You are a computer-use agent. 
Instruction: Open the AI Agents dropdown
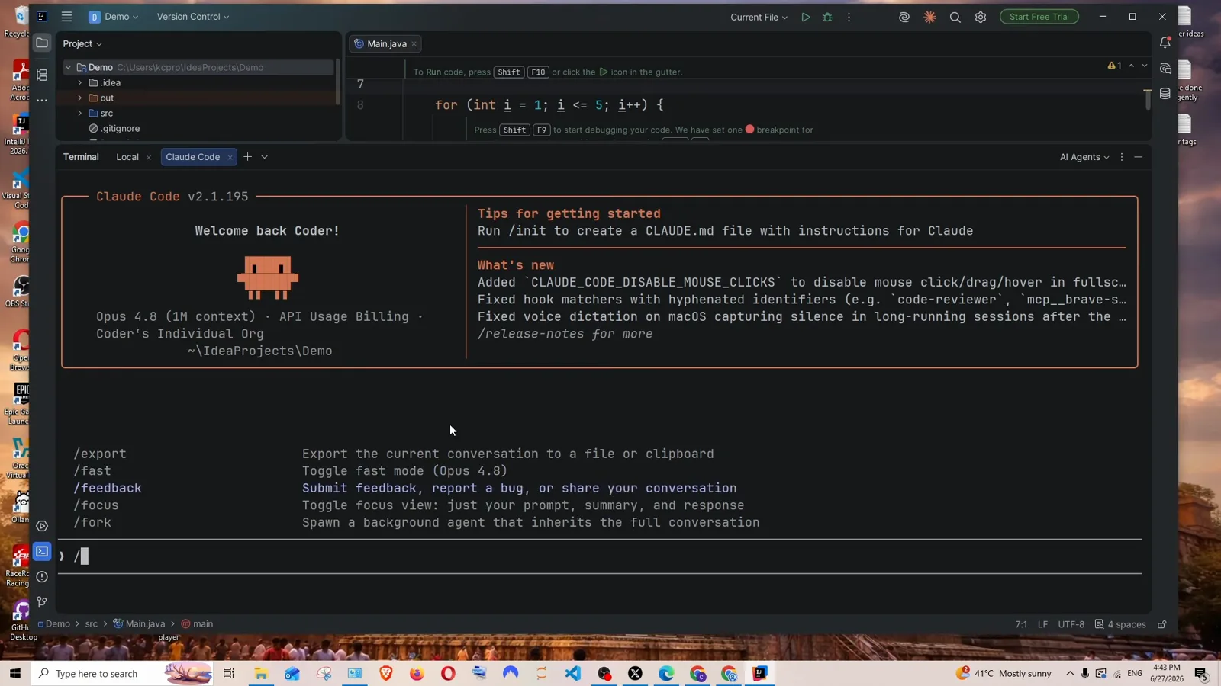pos(1084,157)
